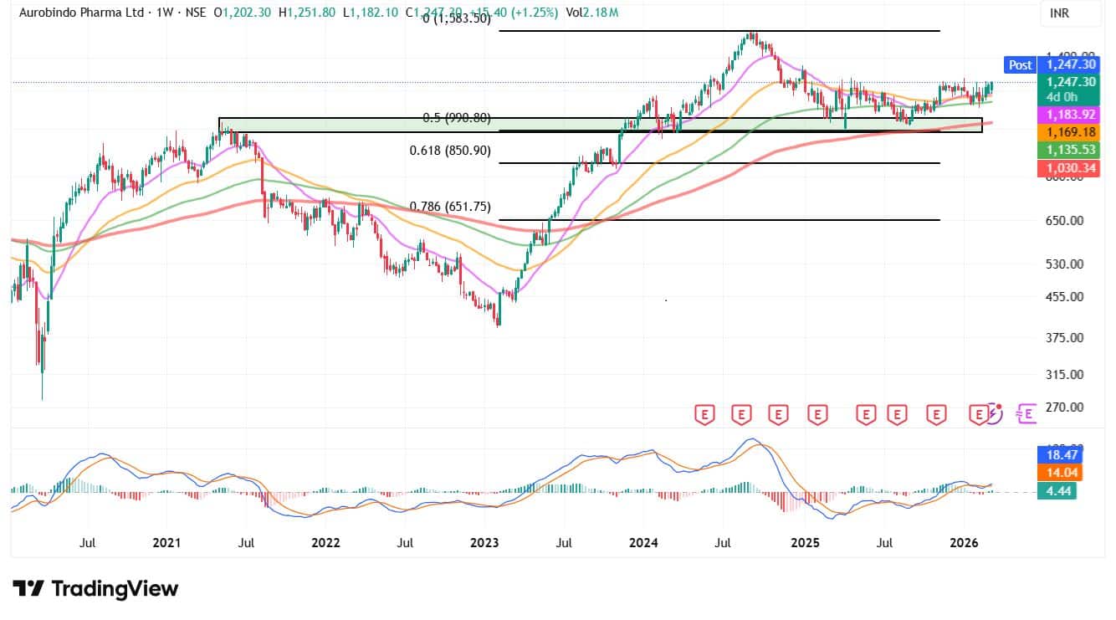Click the 530.00 price axis label
The width and height of the screenshot is (1116, 620).
[1063, 264]
